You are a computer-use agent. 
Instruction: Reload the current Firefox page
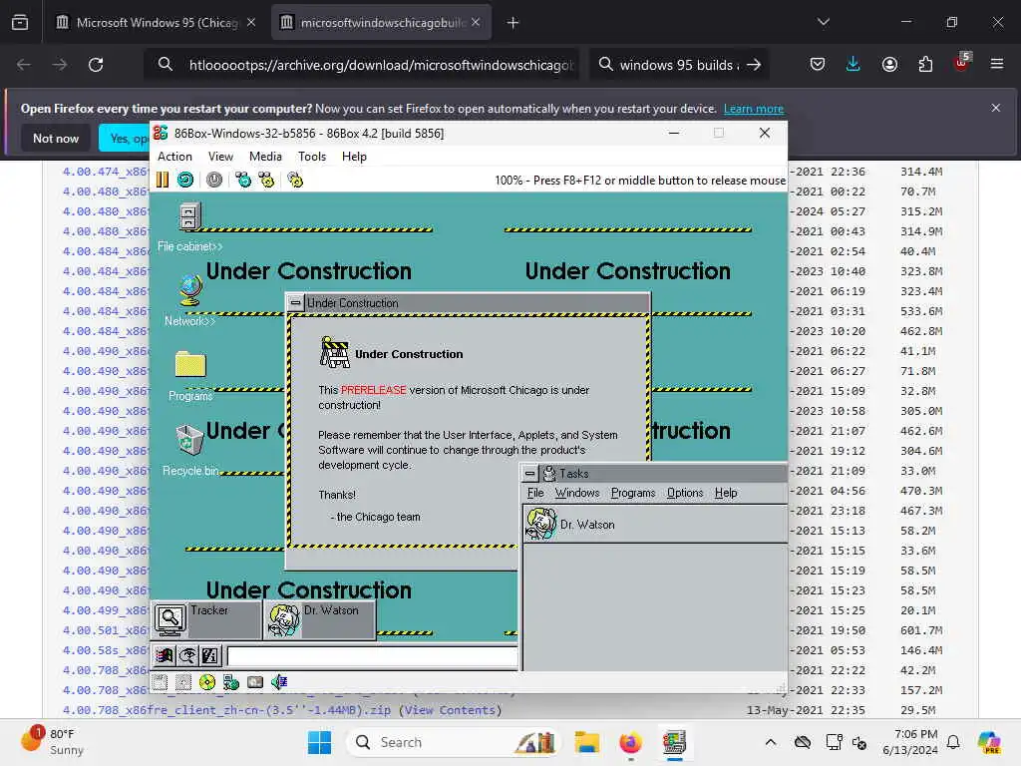96,65
